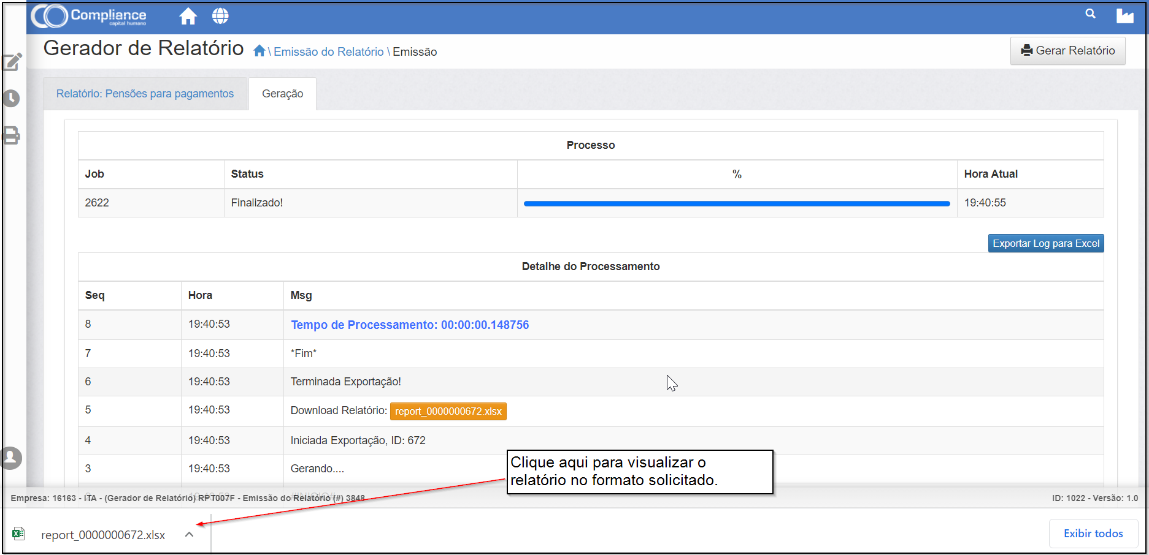Click Iniciada Exportação, ID: 672 message
Image resolution: width=1149 pixels, height=555 pixels.
[x=358, y=440]
